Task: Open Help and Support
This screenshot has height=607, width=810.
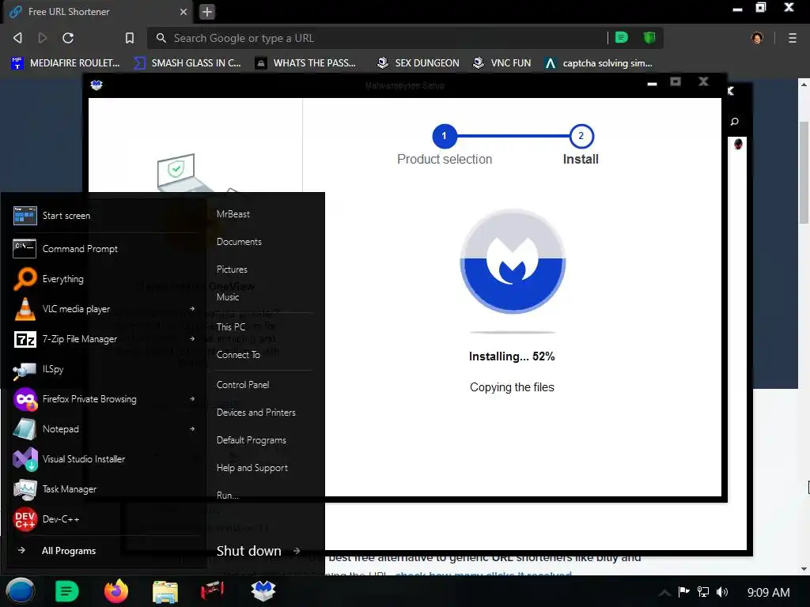Action: (x=252, y=468)
